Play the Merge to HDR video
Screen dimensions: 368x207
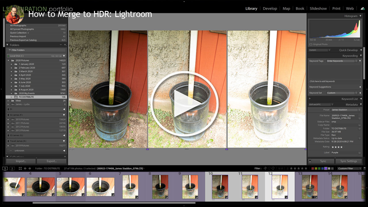point(184,103)
